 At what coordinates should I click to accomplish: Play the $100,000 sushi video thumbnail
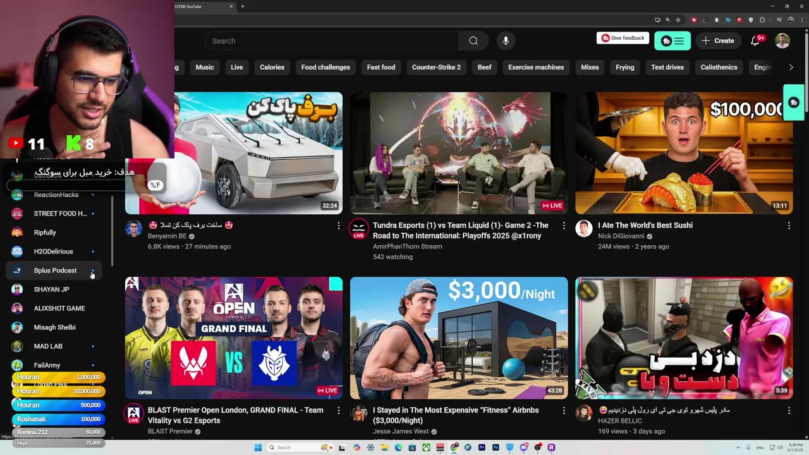[x=684, y=154]
